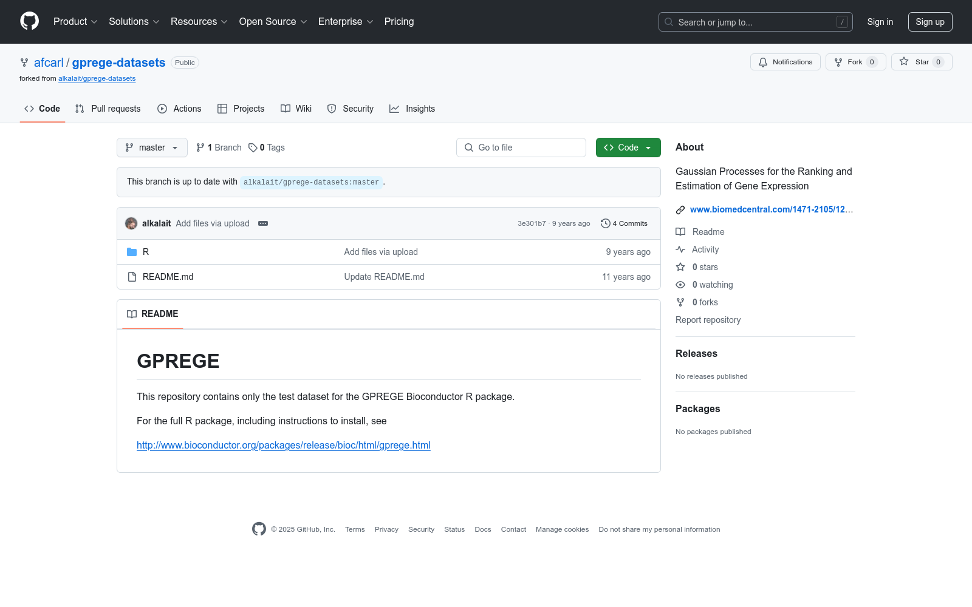Open the README.md file
Viewport: 972px width, 607px height.
coord(168,277)
